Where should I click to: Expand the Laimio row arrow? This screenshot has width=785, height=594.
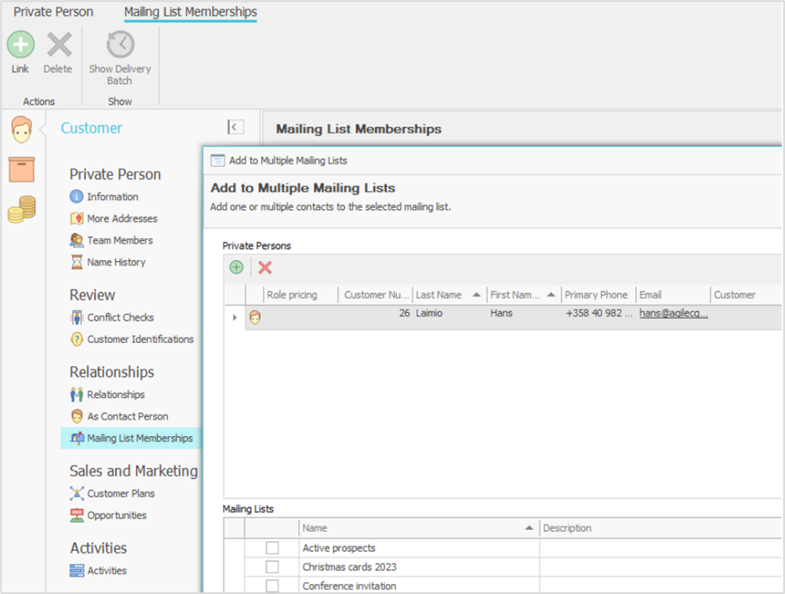coord(235,317)
